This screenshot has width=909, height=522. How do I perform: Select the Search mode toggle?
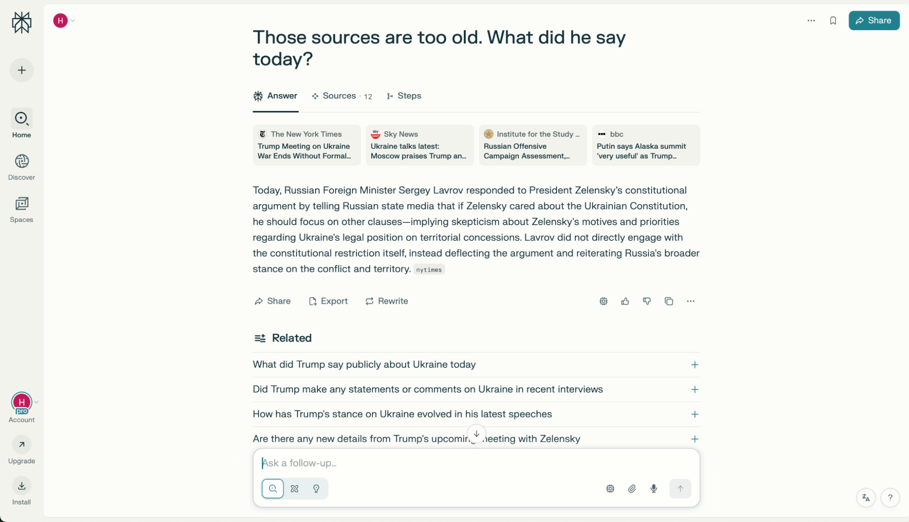click(272, 488)
